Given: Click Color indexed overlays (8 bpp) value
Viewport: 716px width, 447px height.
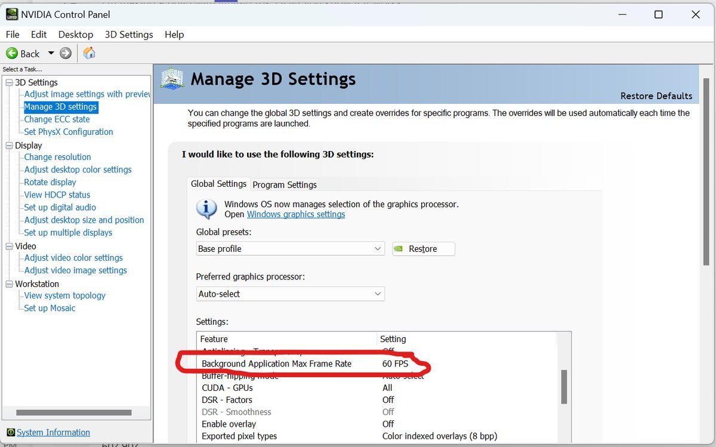Looking at the screenshot, I should click(x=440, y=436).
